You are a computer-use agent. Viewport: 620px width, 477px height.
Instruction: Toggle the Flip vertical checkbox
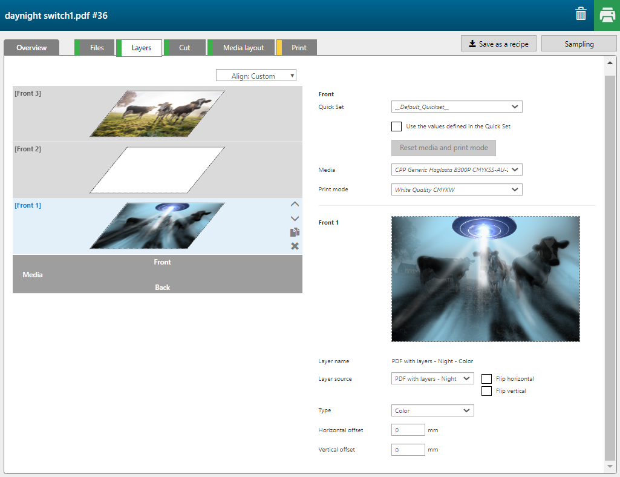click(486, 391)
